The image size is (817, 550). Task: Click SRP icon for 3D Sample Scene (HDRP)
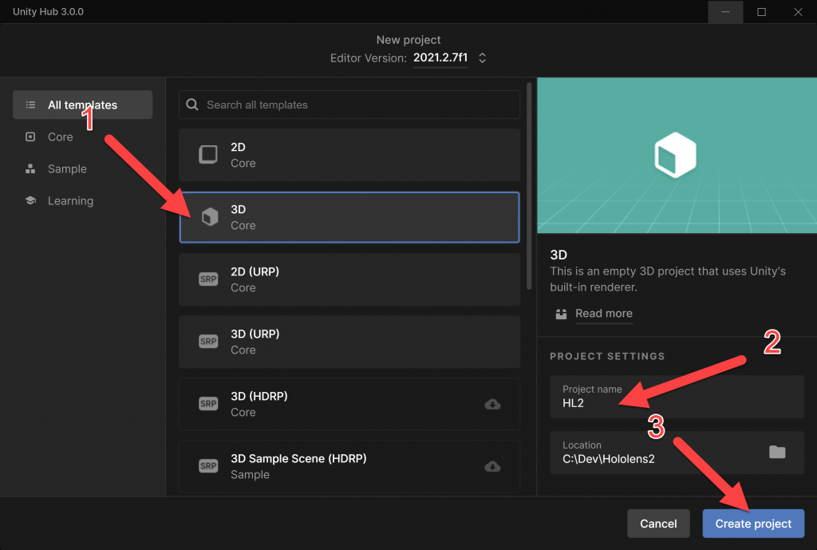[208, 466]
